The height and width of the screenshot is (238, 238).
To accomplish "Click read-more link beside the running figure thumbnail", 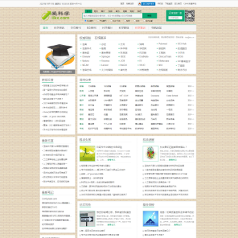I will pos(111,159).
